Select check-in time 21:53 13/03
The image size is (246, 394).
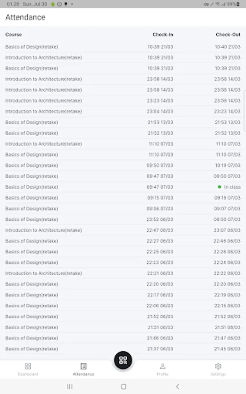(x=160, y=123)
